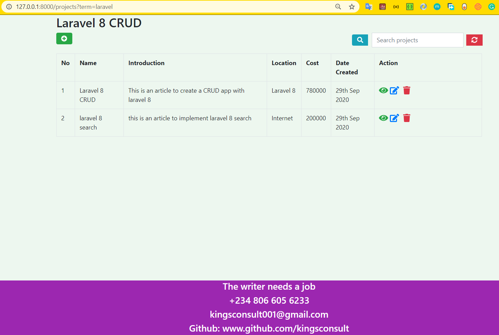The width and height of the screenshot is (499, 335).
Task: Open the yellow curly braces extension
Action: 396,6
